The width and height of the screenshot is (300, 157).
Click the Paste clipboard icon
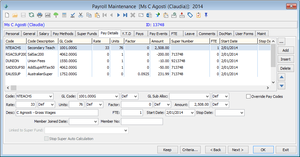[97, 15]
